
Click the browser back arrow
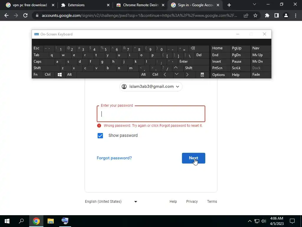click(x=6, y=15)
